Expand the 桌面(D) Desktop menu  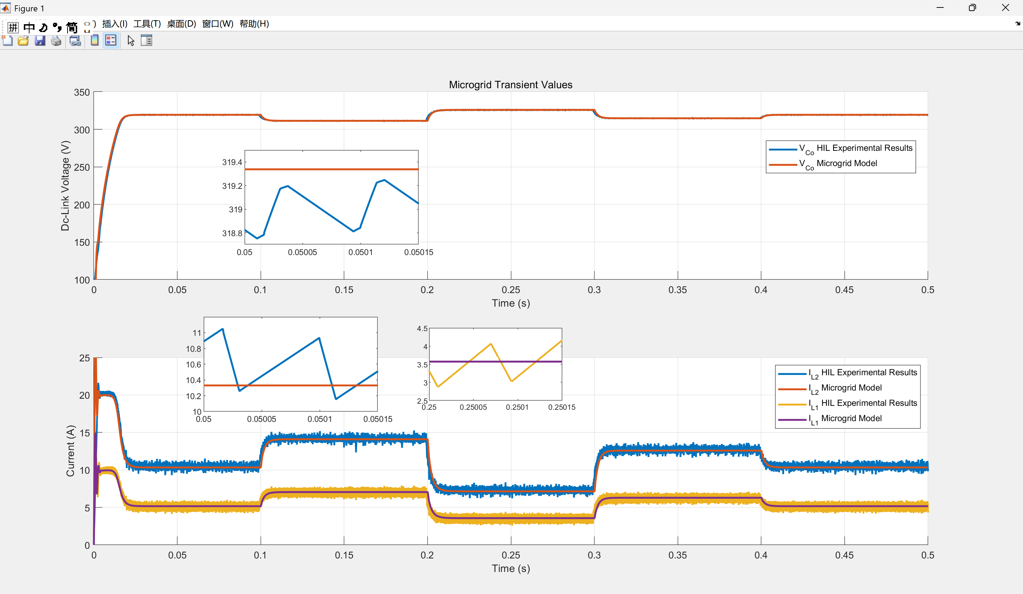point(181,23)
